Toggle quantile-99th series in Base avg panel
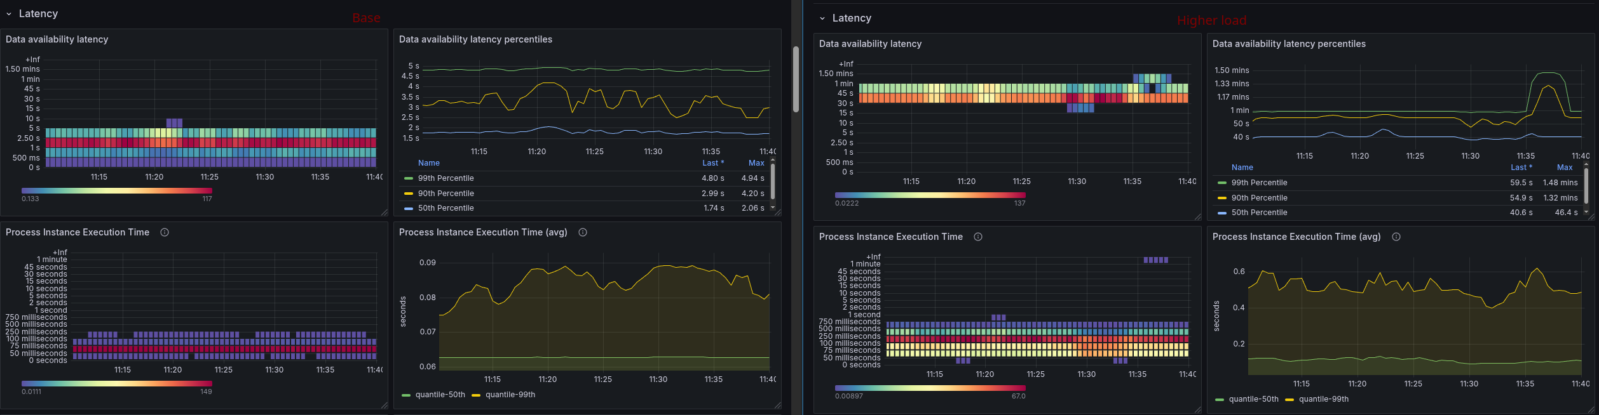1599x415 pixels. pyautogui.click(x=510, y=395)
